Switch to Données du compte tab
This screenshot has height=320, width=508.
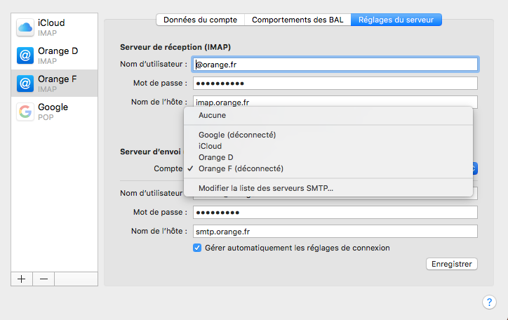(x=200, y=20)
